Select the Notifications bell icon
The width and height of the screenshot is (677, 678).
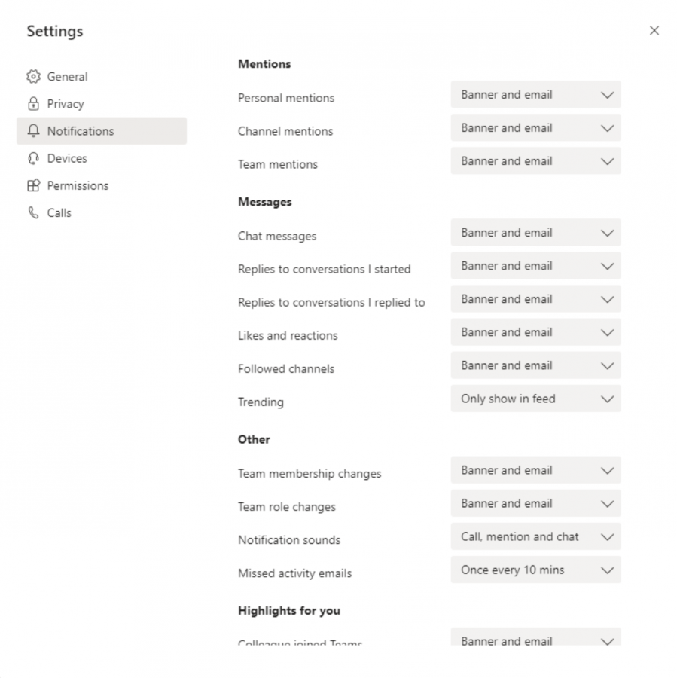pos(34,130)
